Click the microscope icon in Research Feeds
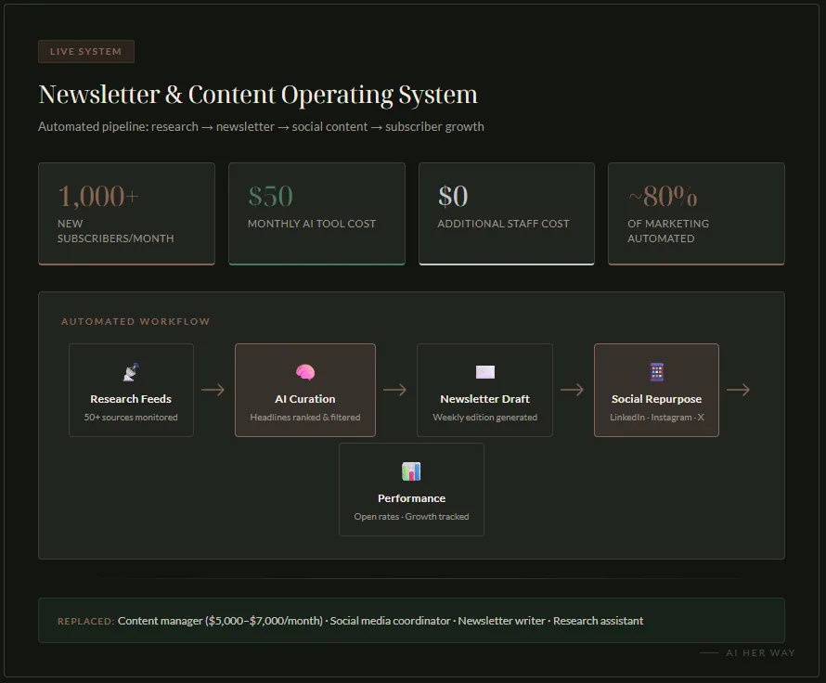This screenshot has width=826, height=683. pos(131,372)
